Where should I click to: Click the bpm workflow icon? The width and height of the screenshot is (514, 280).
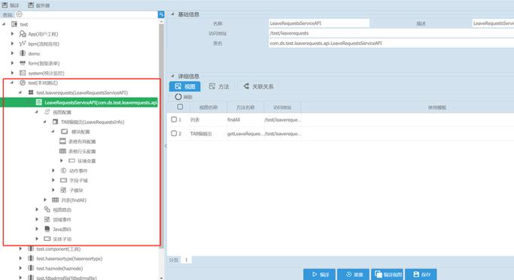pyautogui.click(x=23, y=44)
